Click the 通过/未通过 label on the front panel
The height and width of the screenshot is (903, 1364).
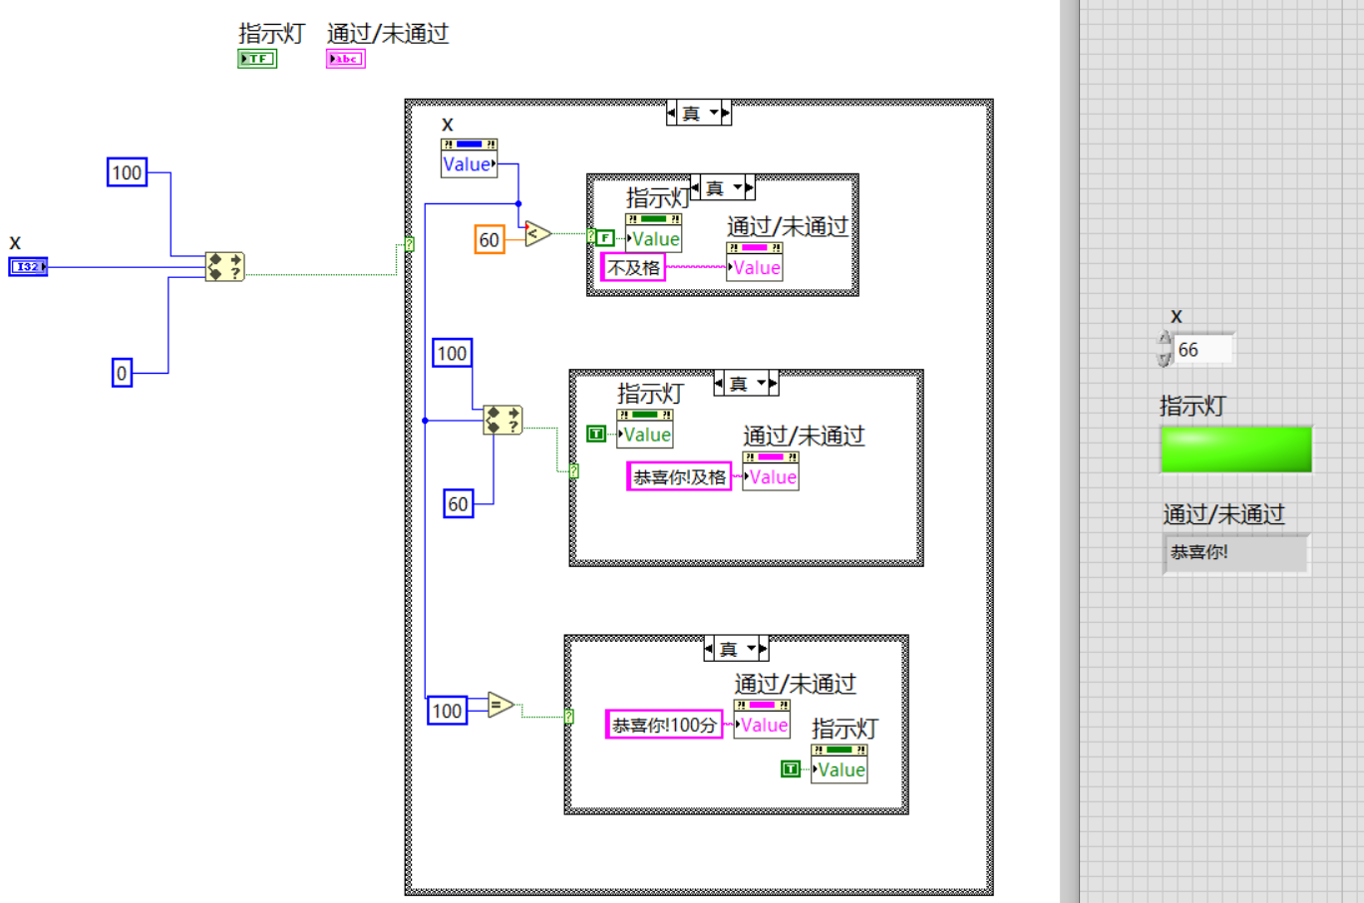[1223, 514]
